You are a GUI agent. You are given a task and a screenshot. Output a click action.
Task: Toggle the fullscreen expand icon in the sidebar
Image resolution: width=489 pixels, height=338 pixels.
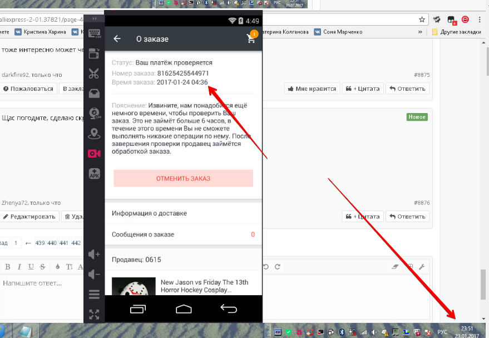tap(94, 314)
